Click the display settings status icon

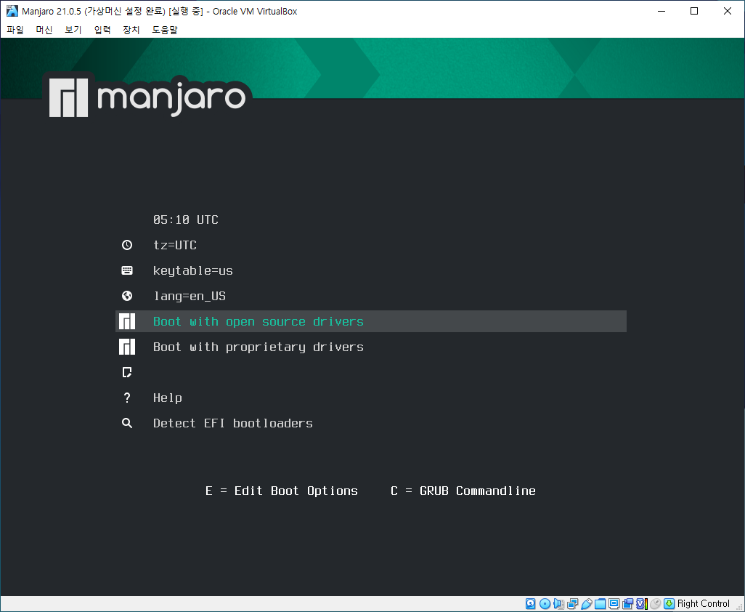[614, 604]
